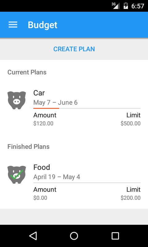148x247 pixels.
Task: Tap the Car plan piggy bank icon
Action: pos(17,100)
